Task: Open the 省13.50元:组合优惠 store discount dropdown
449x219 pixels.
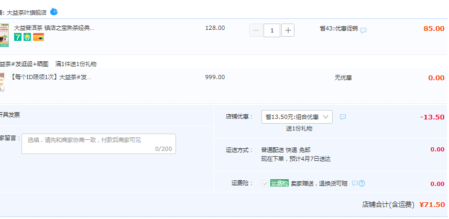Action: (x=297, y=117)
